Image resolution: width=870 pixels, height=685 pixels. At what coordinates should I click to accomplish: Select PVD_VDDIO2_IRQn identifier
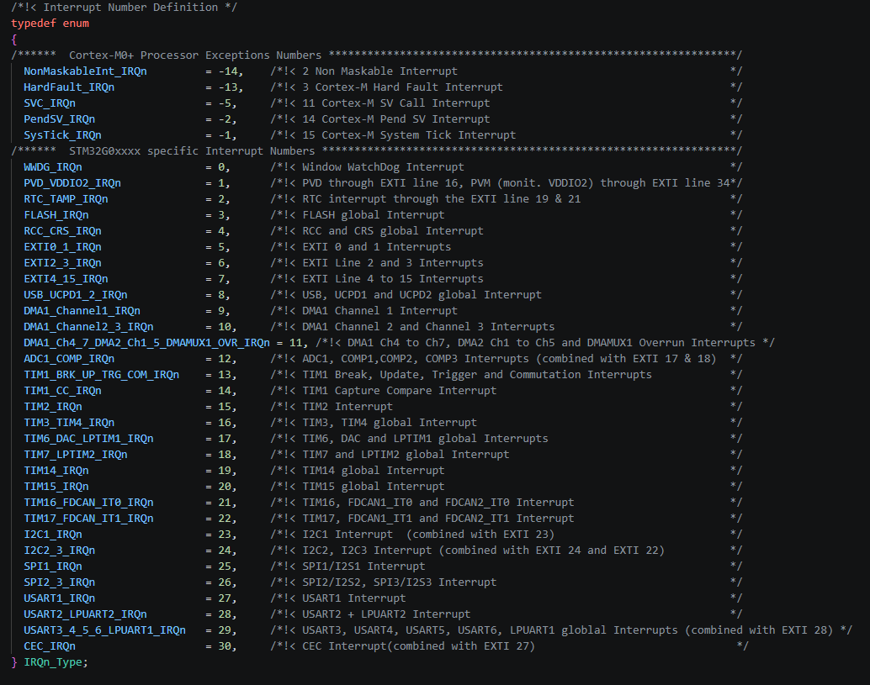[x=72, y=183]
